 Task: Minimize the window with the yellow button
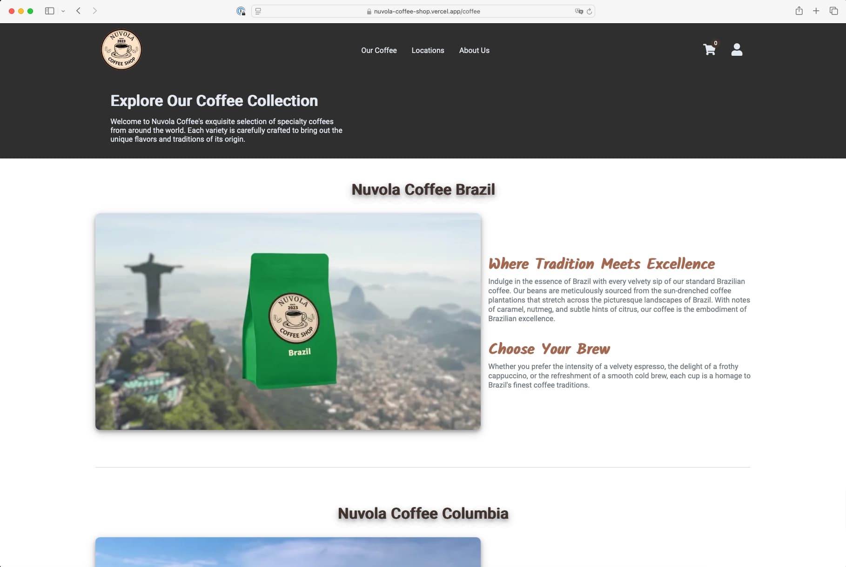click(x=21, y=11)
